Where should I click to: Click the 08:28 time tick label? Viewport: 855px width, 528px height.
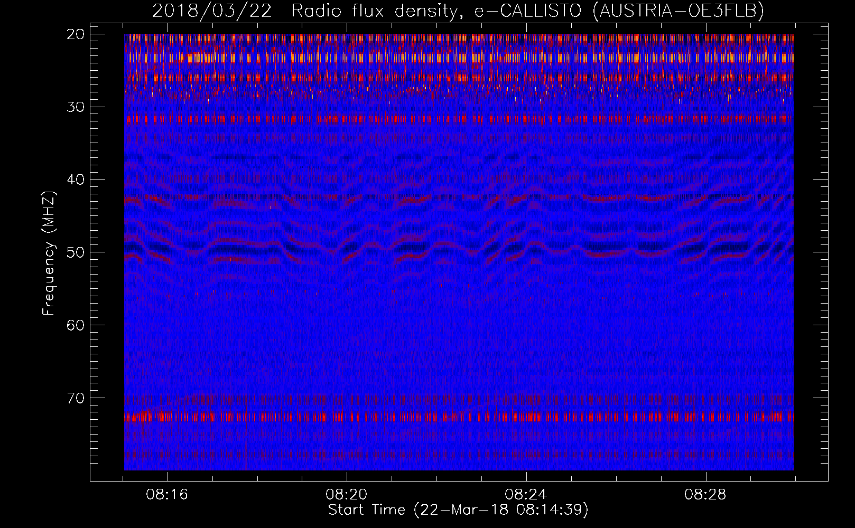point(705,495)
